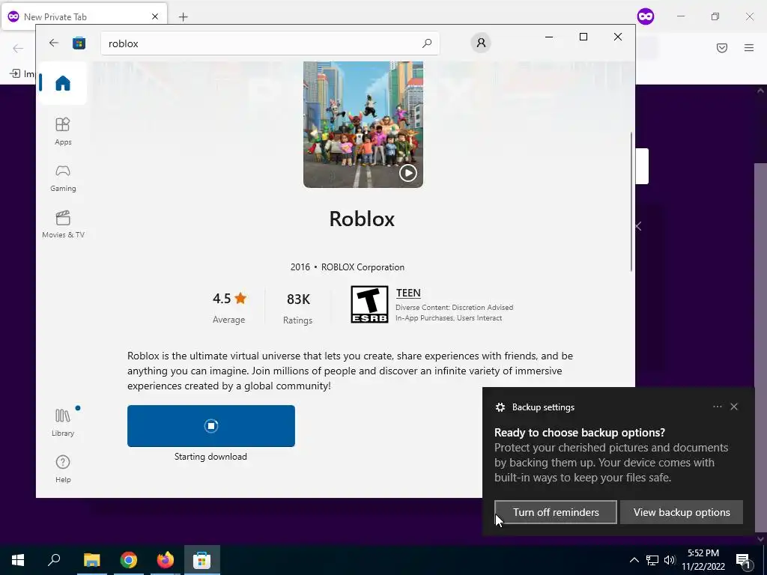Open the Action Center notifications
The width and height of the screenshot is (767, 575).
[x=743, y=560]
